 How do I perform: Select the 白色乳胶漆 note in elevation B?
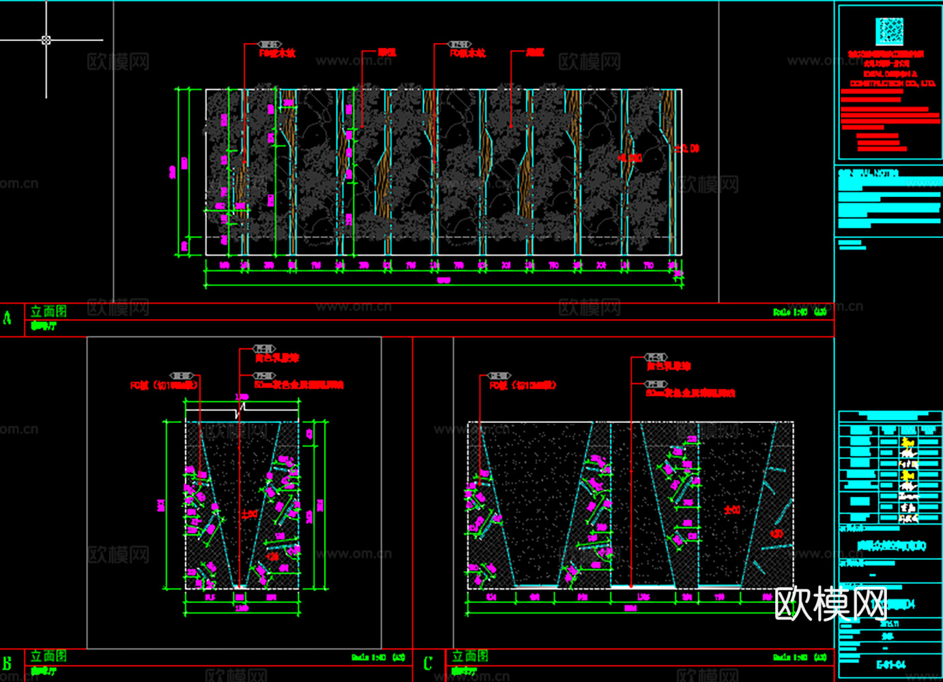click(277, 358)
